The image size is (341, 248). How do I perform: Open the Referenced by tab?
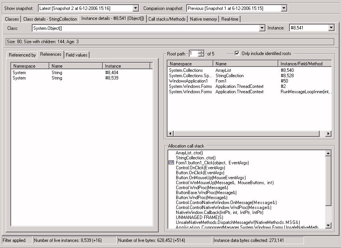(x=22, y=55)
